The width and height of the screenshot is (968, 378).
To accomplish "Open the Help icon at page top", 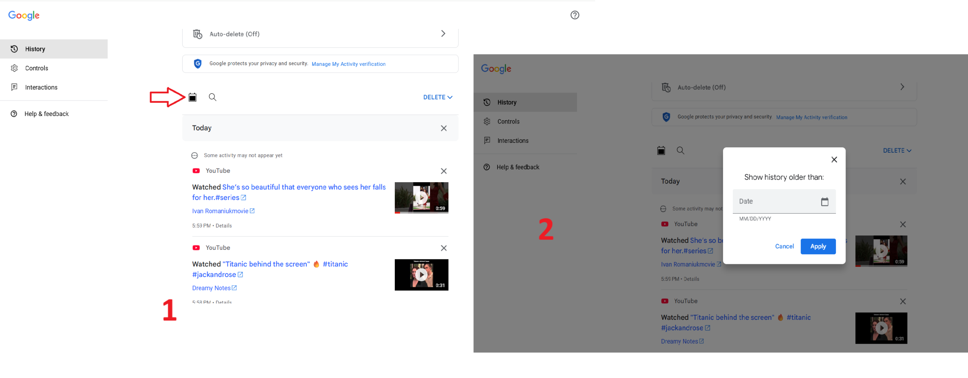I will click(x=575, y=15).
